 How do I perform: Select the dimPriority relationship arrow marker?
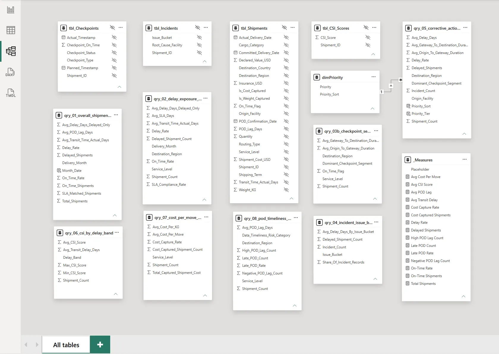(391, 86)
